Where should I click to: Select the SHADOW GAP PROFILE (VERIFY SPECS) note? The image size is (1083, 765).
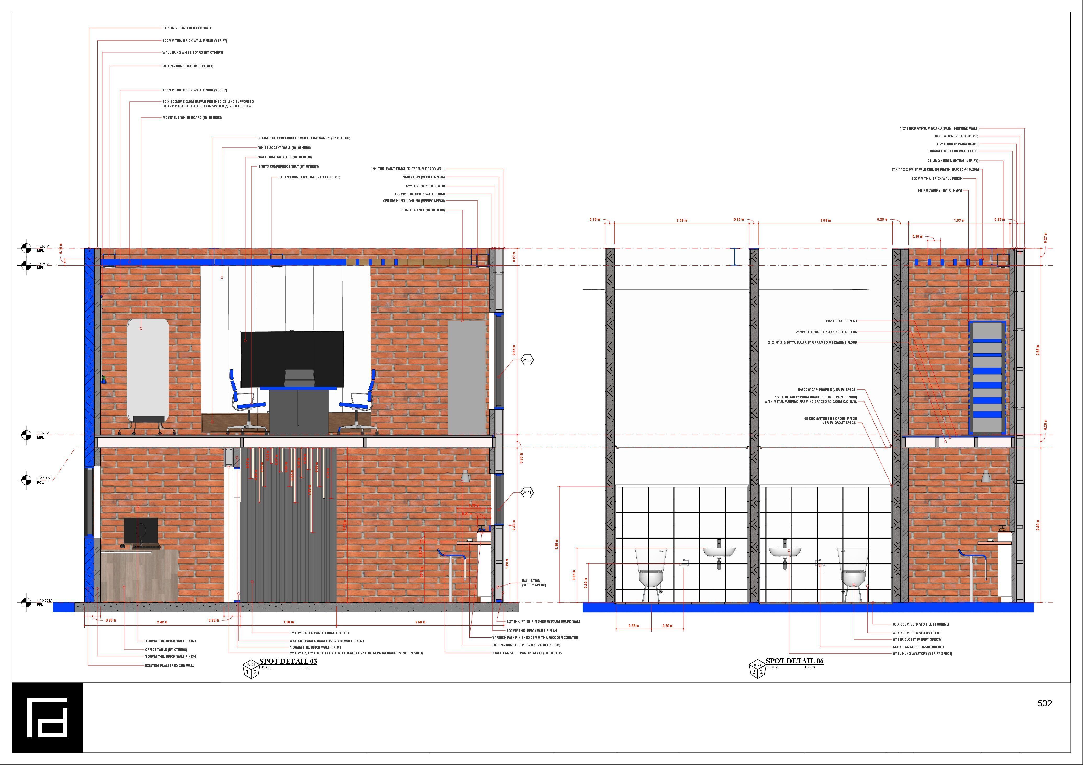point(827,390)
